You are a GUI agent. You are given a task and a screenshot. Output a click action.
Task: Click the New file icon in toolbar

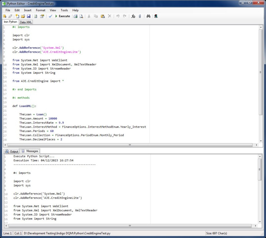coord(17,16)
